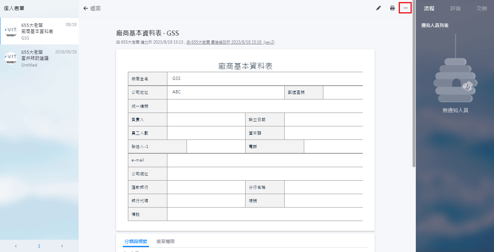Click avatar of 廠商基本資料表 list item
Viewport: 494px width, 252px height.
[10, 31]
